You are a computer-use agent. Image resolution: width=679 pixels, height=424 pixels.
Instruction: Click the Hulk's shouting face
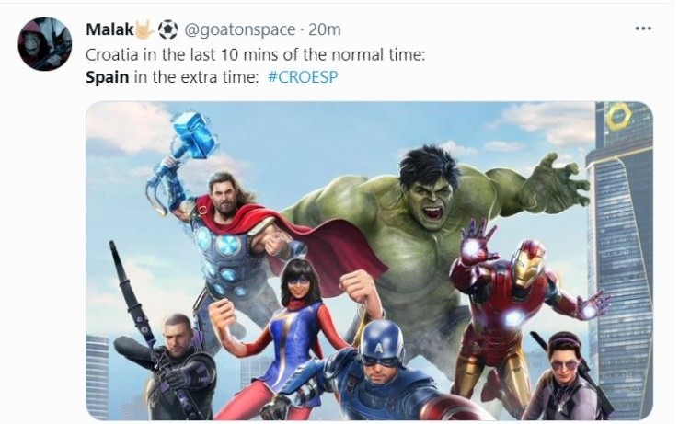point(430,199)
